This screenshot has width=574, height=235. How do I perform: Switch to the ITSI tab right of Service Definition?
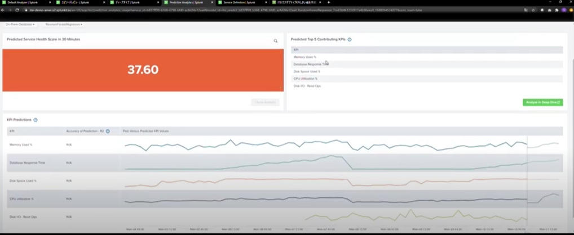point(296,2)
